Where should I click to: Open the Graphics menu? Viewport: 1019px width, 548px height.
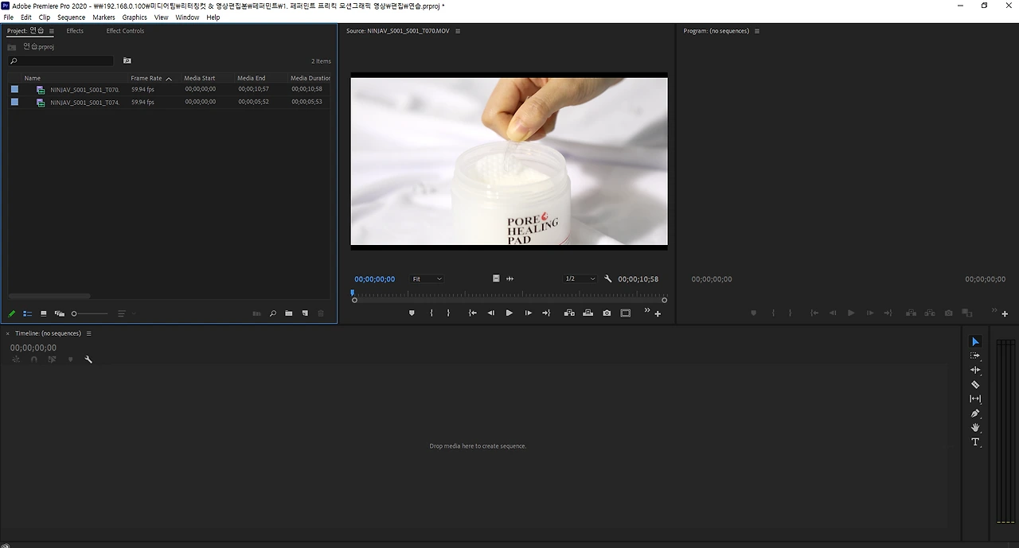(x=135, y=17)
